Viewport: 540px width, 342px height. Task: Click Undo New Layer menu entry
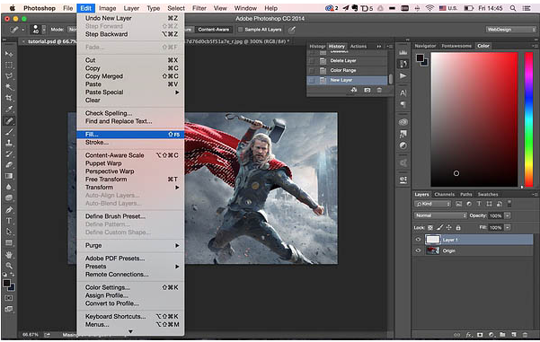130,18
